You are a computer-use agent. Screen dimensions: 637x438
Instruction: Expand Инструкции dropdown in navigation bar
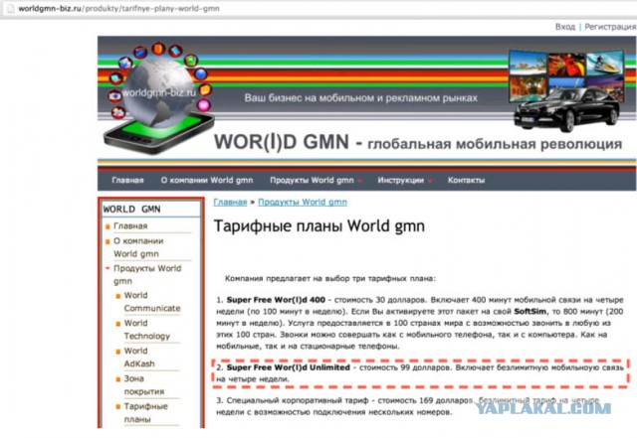[x=405, y=180]
